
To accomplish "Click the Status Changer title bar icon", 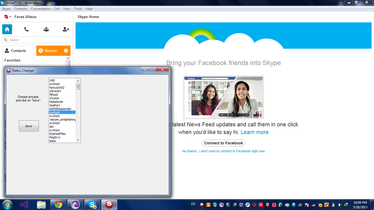I will click(8, 71).
